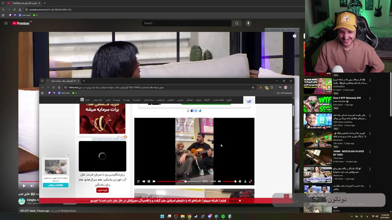The width and height of the screenshot is (392, 220).
Task: Start YouTube voice search microphone
Action: click(248, 23)
